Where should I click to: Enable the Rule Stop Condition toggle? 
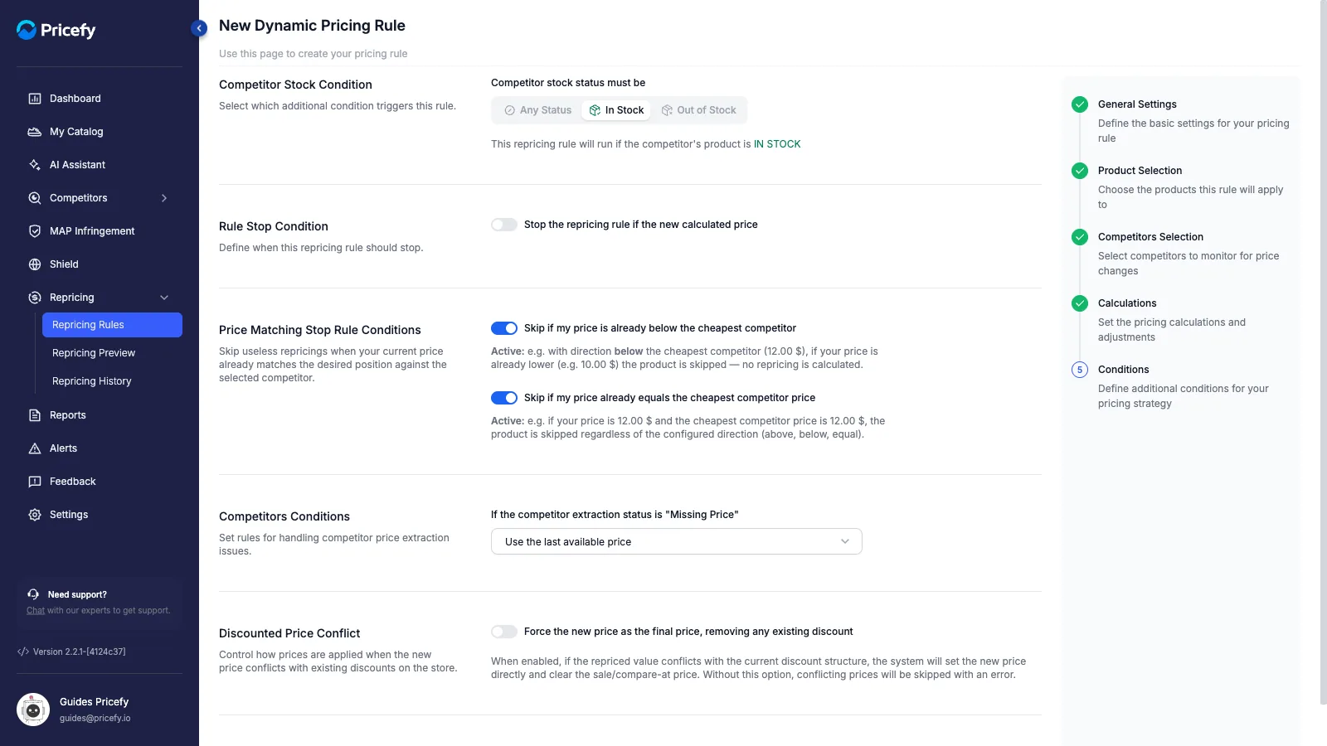(x=504, y=225)
